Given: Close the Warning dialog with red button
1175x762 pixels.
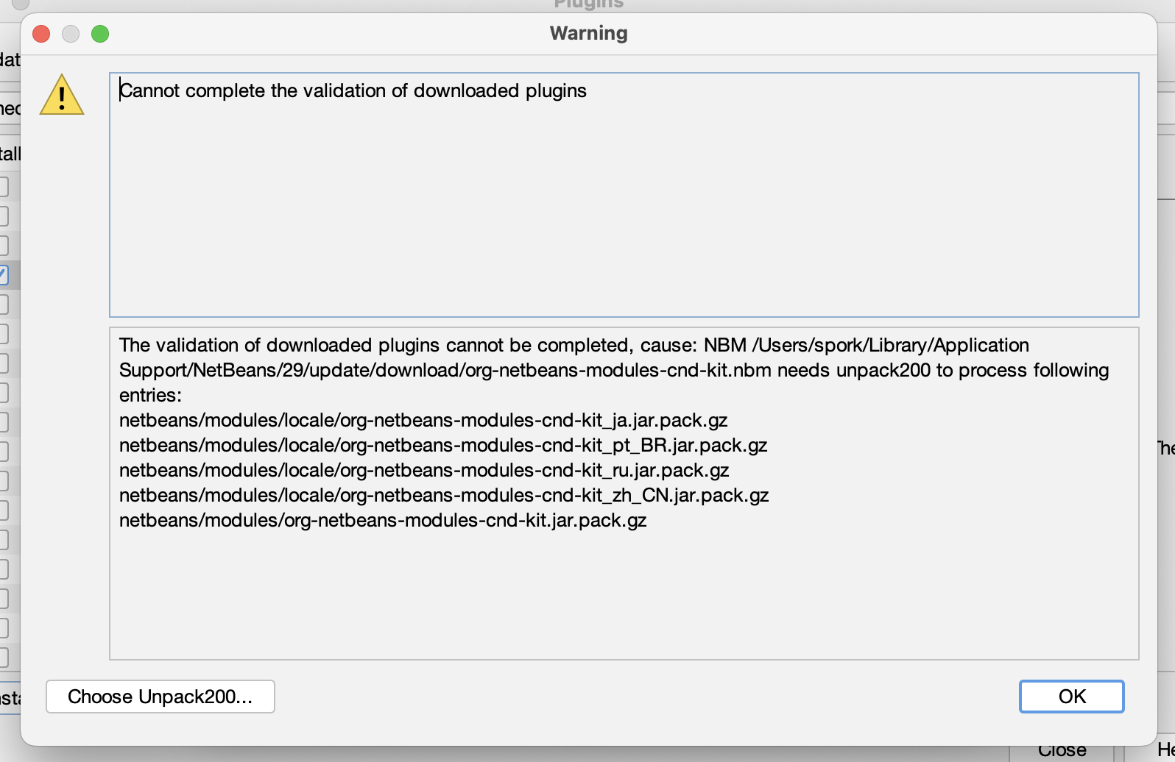Looking at the screenshot, I should [x=41, y=34].
